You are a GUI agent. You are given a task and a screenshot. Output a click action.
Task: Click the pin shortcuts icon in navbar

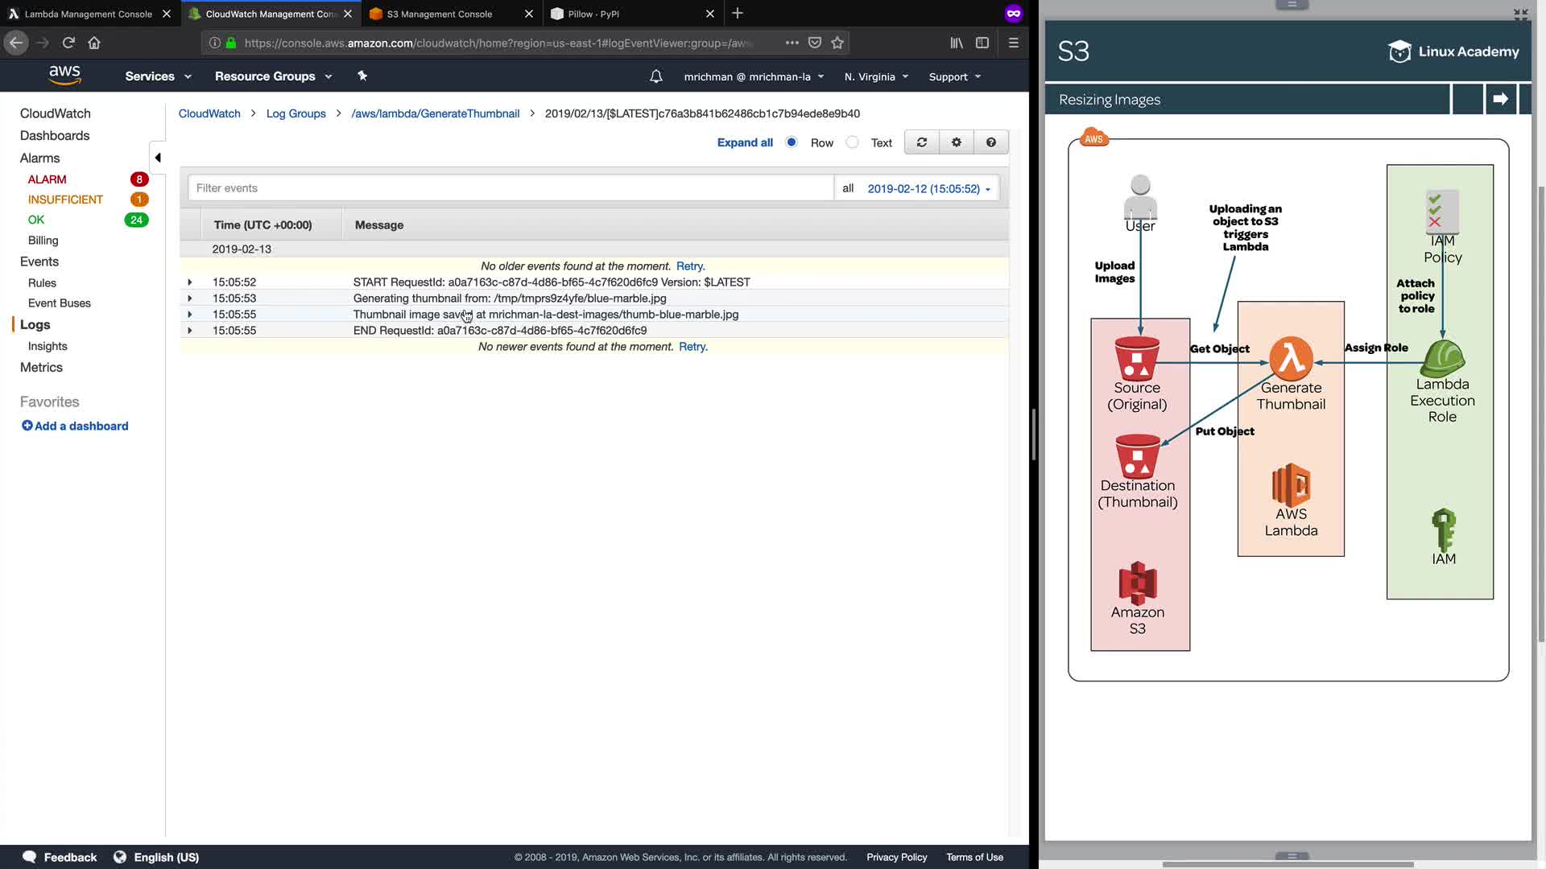(x=362, y=76)
